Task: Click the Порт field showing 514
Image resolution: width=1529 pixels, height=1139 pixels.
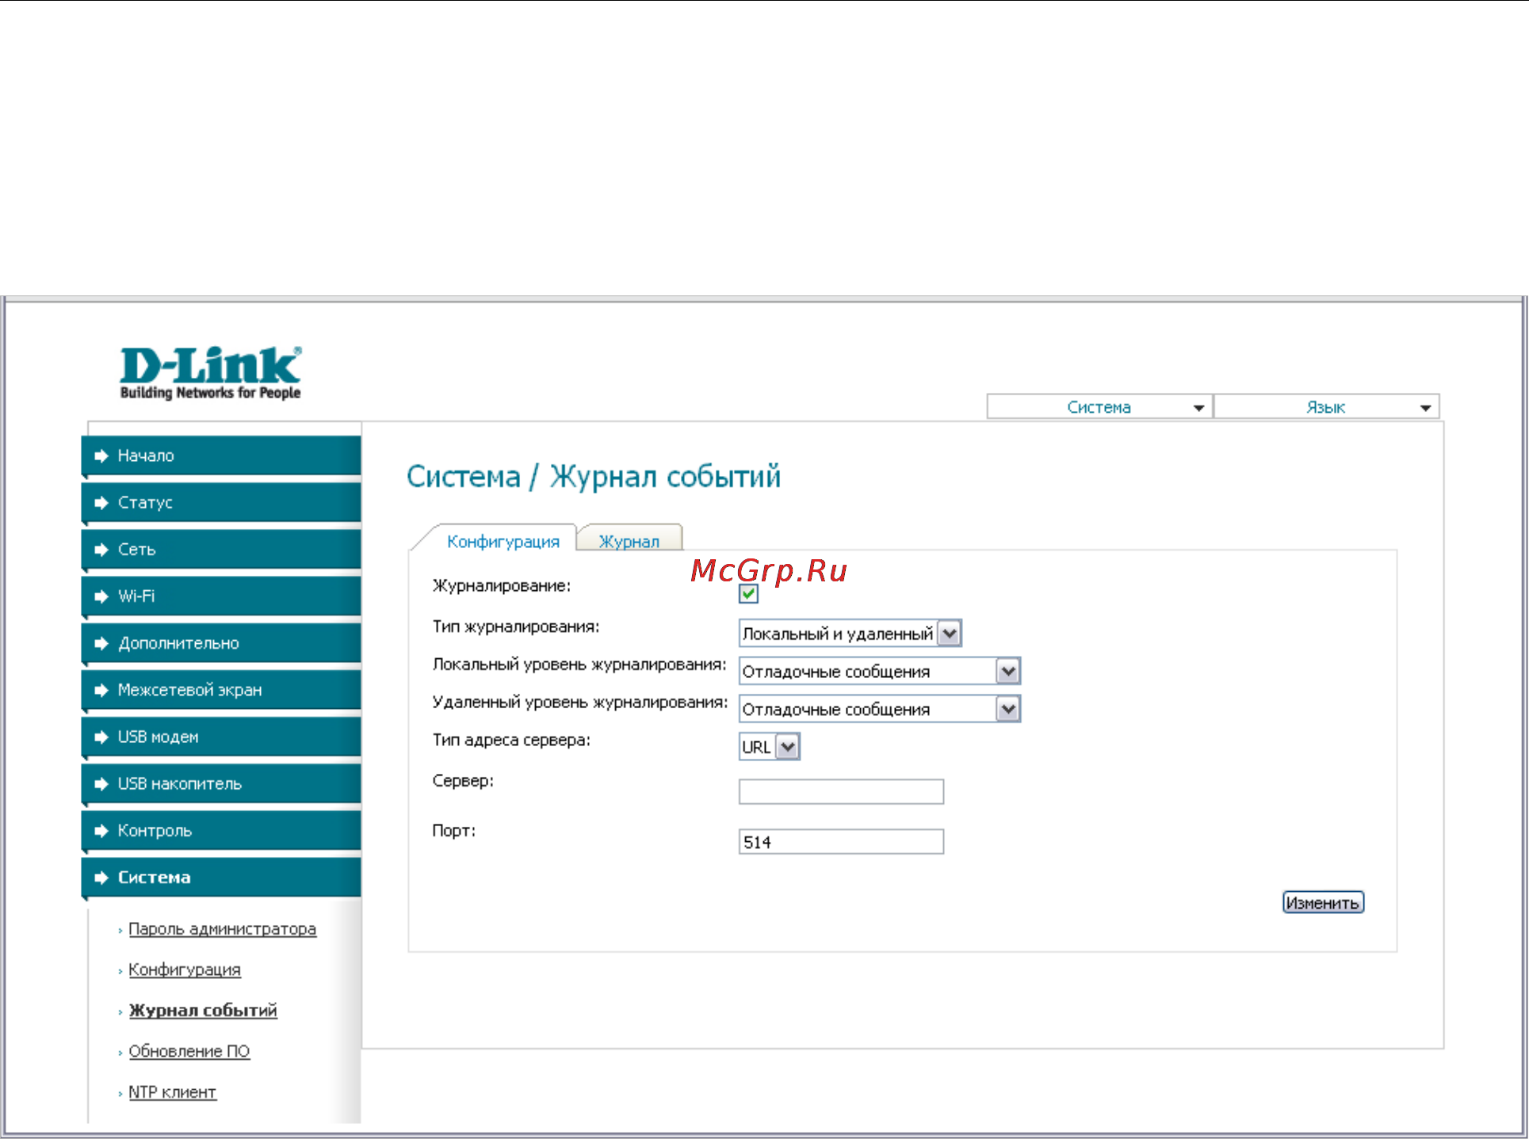Action: point(841,841)
